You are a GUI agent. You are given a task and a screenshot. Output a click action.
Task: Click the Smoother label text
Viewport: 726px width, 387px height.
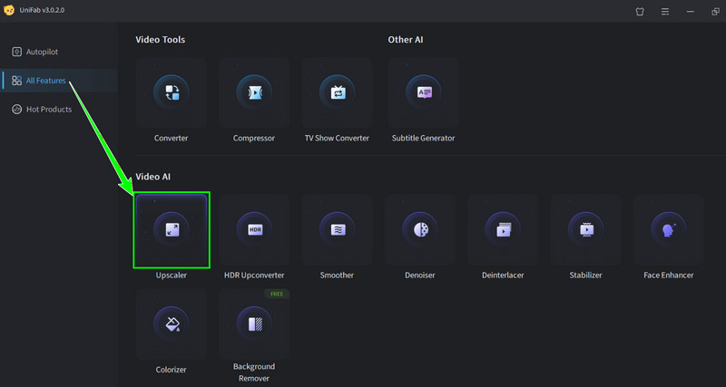pyautogui.click(x=337, y=276)
